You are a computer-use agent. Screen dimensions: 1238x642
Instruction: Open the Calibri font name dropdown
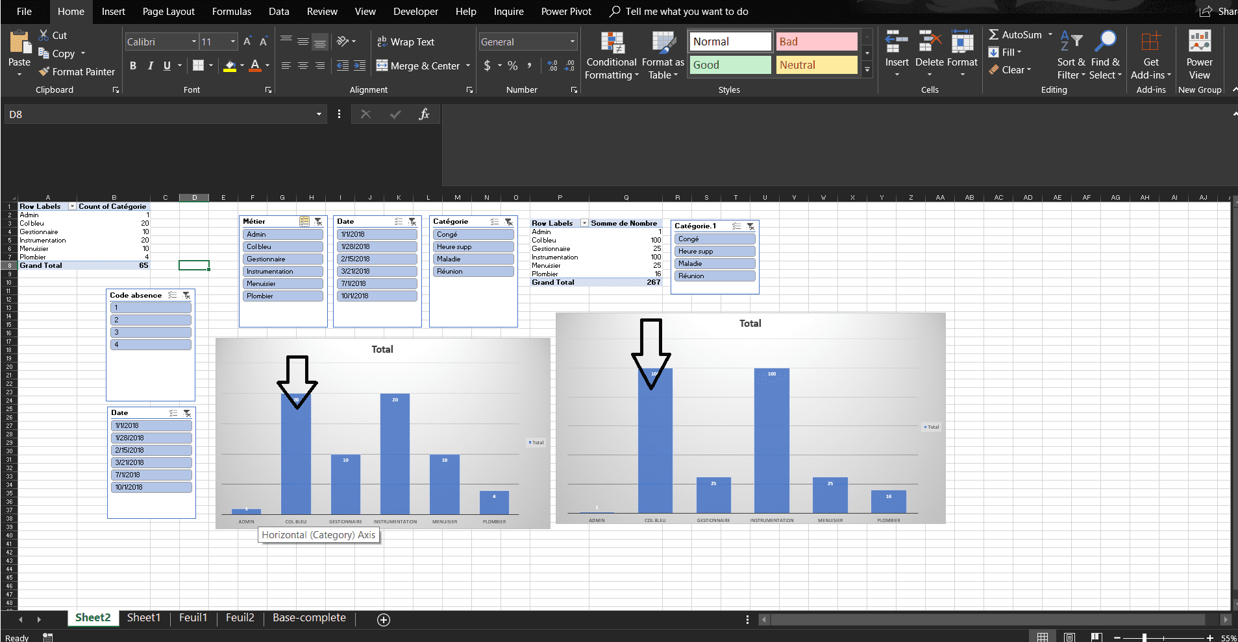point(193,42)
